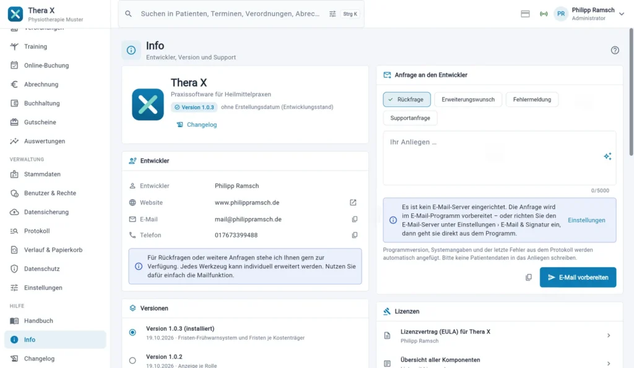634x368 pixels.
Task: Select the Rückfrage request type chip
Action: point(407,100)
